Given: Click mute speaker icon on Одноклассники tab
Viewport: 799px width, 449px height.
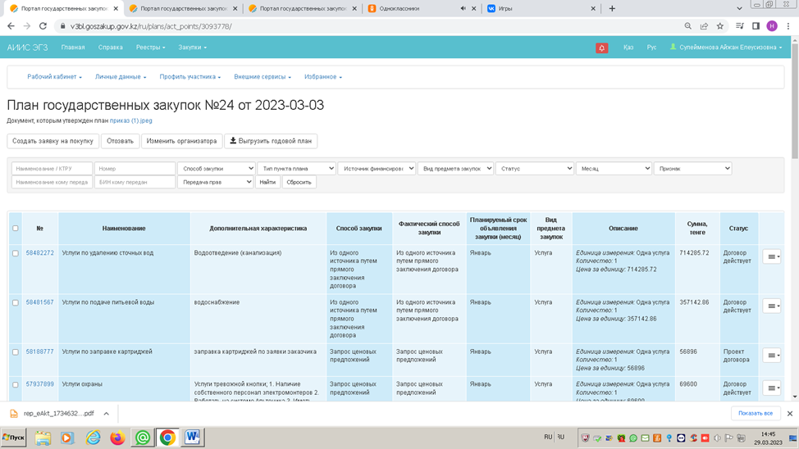Looking at the screenshot, I should (463, 8).
